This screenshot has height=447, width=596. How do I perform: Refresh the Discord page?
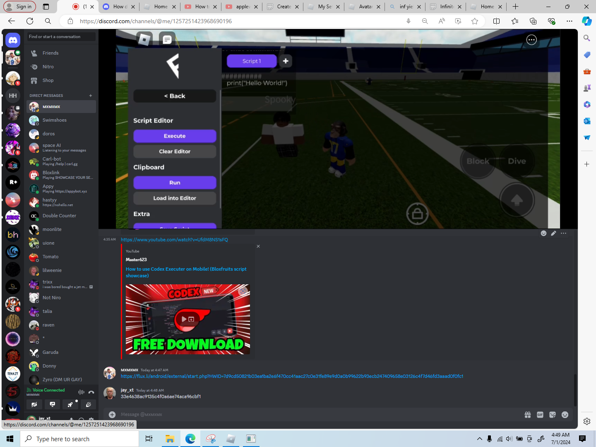[30, 21]
